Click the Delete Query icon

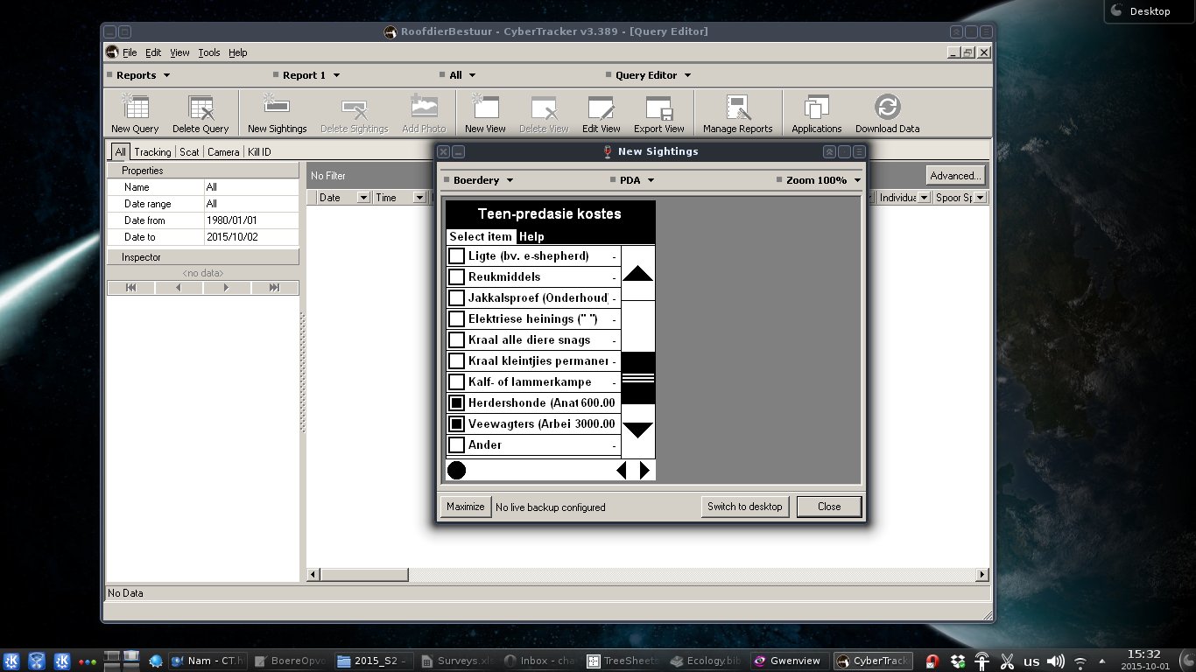click(201, 114)
